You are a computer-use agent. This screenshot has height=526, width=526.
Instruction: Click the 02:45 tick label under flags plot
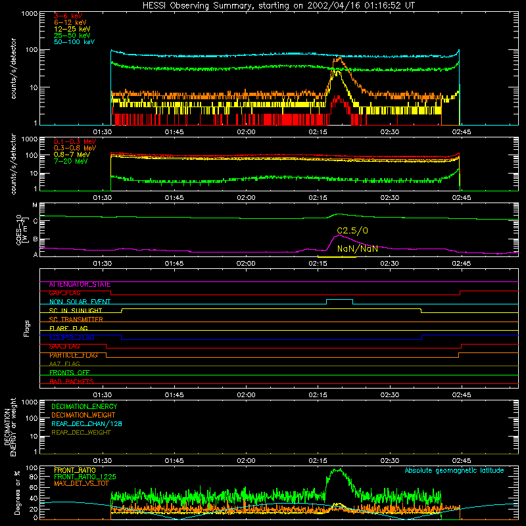coord(462,395)
